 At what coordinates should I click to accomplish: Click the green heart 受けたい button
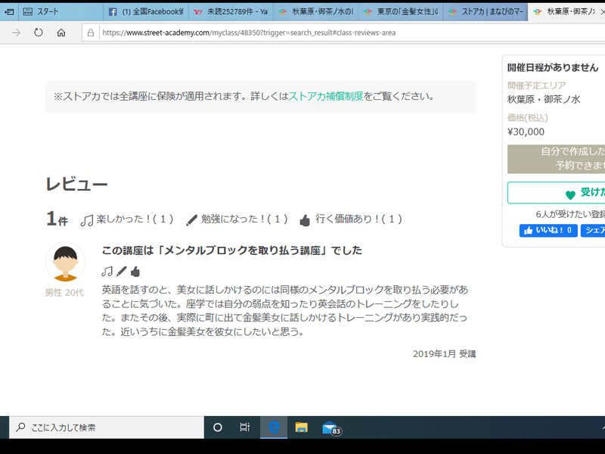(x=557, y=194)
